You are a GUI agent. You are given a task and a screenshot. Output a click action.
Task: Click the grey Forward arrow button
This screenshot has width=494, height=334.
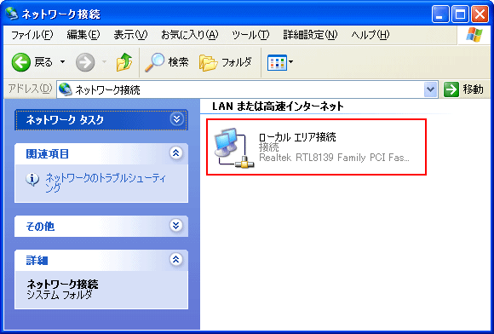click(85, 62)
